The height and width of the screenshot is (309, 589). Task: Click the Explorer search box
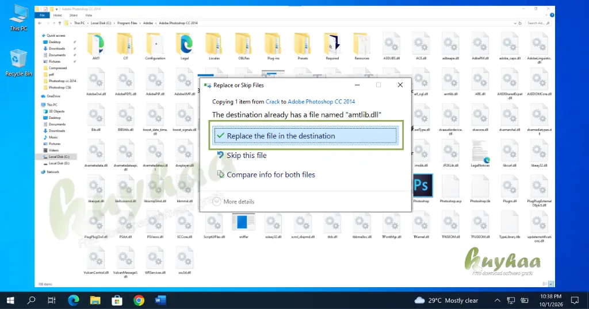pos(538,23)
